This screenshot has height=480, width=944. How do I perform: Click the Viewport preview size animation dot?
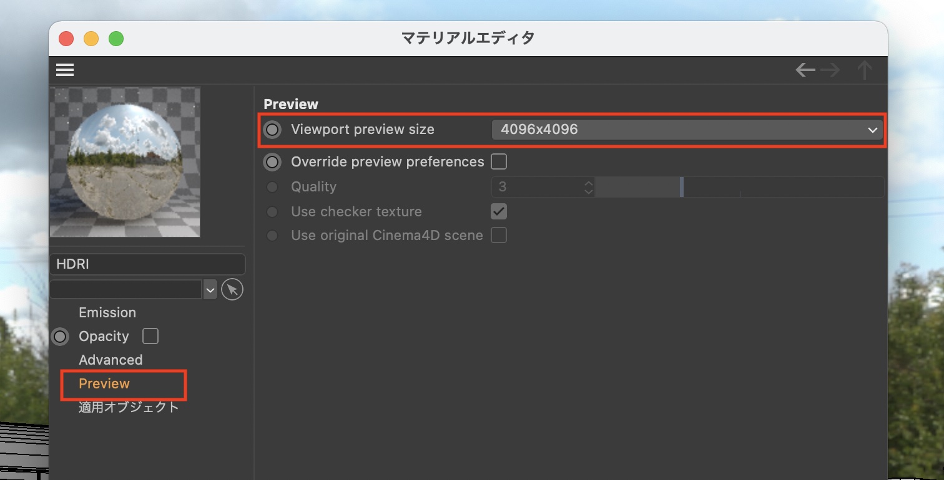tap(272, 130)
